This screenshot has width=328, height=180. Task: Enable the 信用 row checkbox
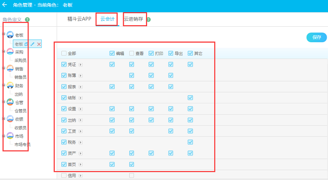pos(64,175)
